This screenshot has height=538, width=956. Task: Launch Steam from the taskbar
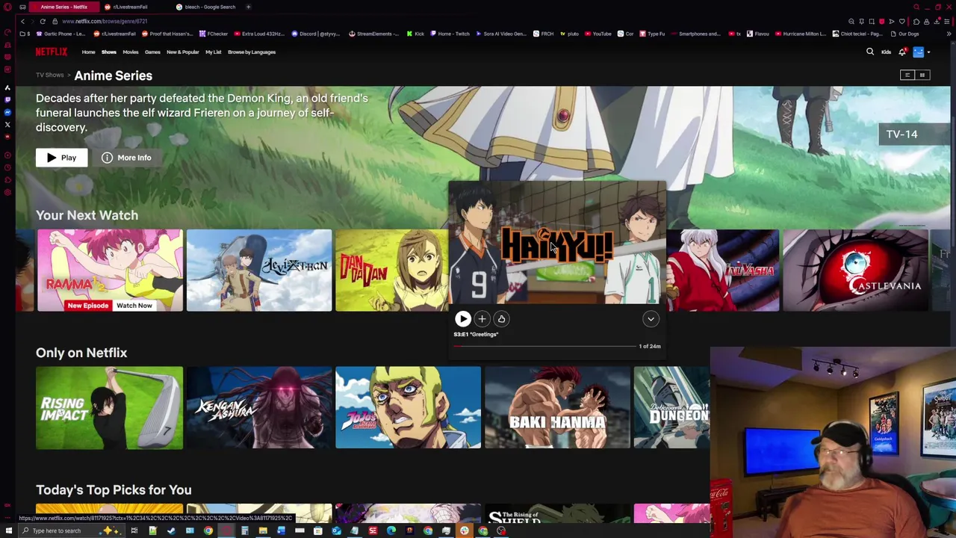pyautogui.click(x=171, y=531)
